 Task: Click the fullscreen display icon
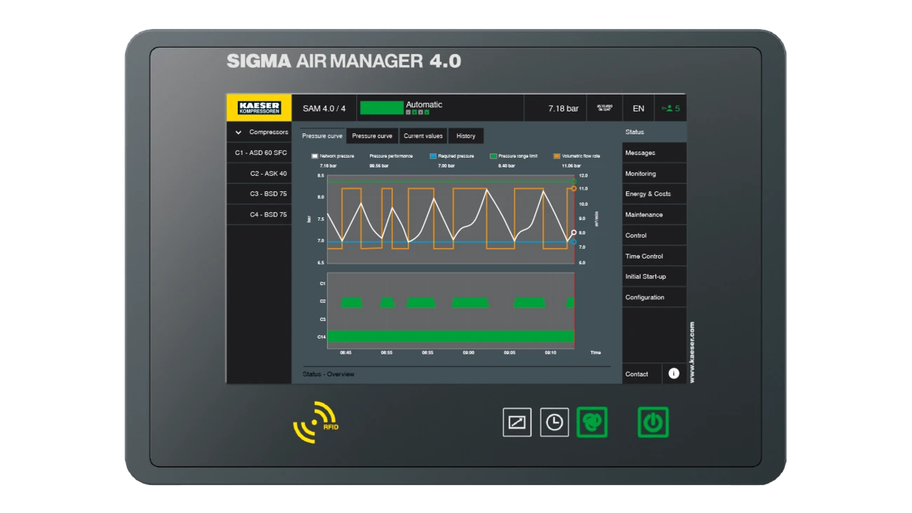(x=516, y=423)
